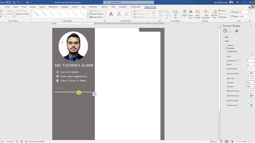The height and width of the screenshot is (143, 255).
Task: Select the first WordArt style A
Action: (111, 14)
